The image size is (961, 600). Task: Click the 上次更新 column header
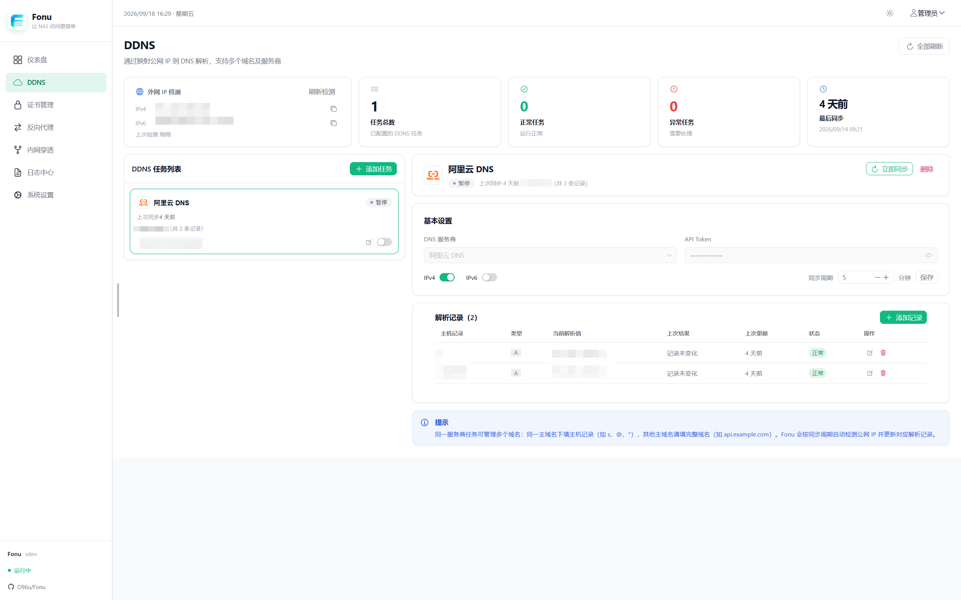pyautogui.click(x=756, y=333)
